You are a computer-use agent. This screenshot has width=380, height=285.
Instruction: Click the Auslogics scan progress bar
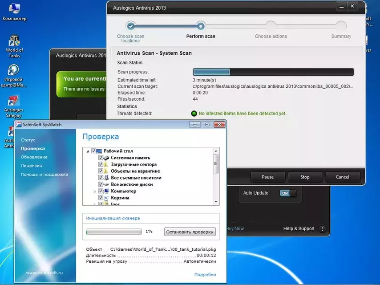pos(273,72)
